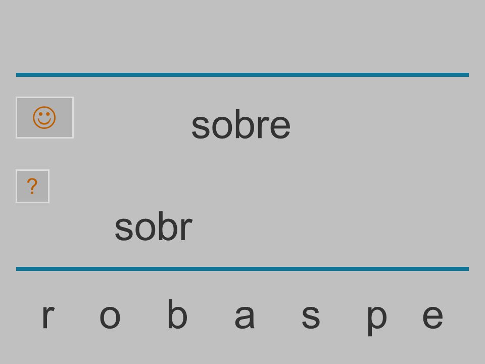Click the upper blue divider line
This screenshot has width=485, height=364.
pos(243,75)
